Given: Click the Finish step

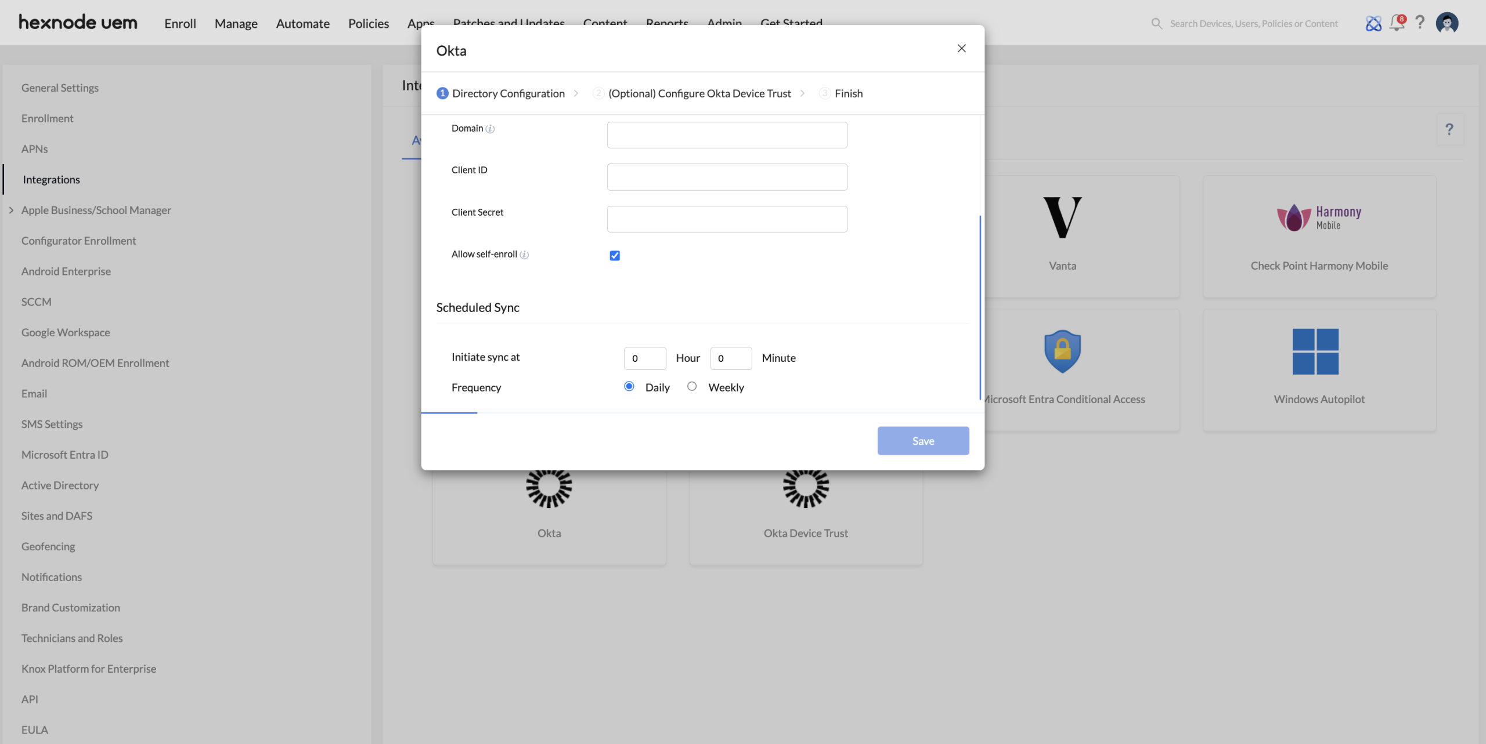Looking at the screenshot, I should (841, 93).
